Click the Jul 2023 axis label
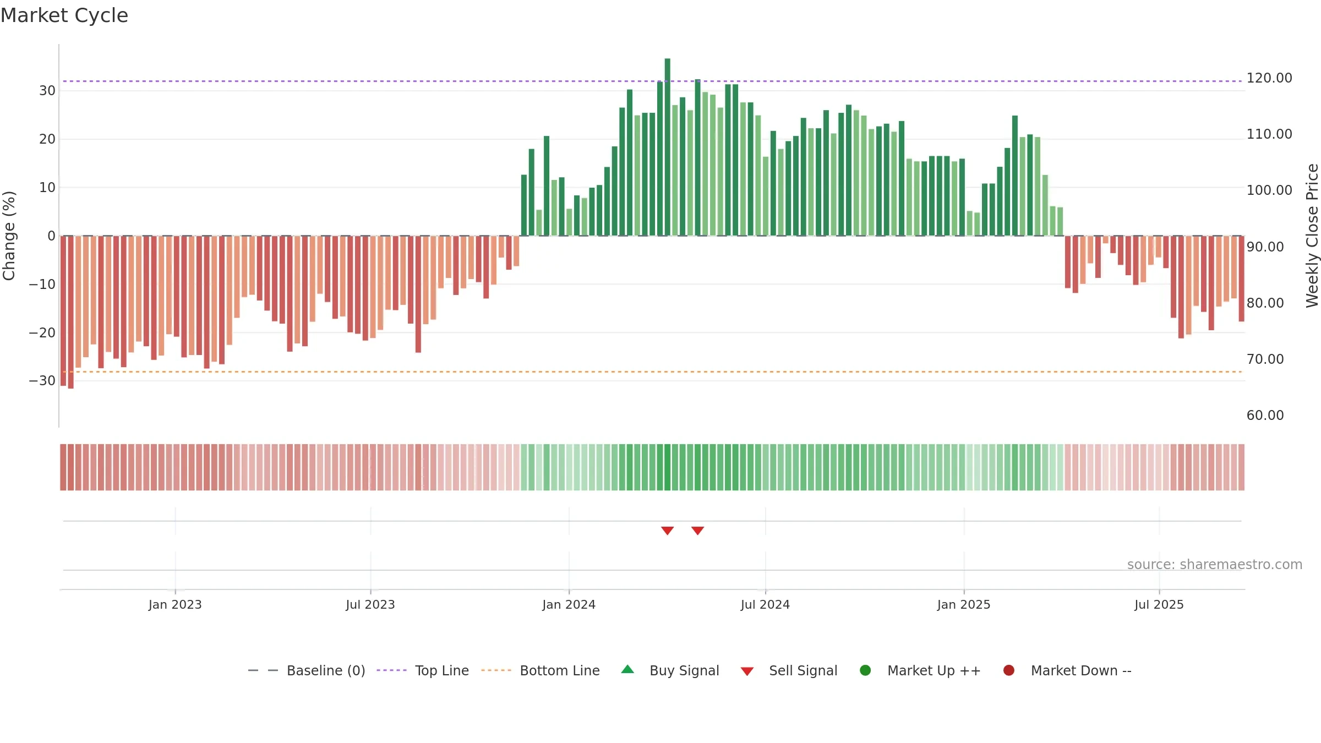Screen dimensions: 1321x743 (370, 605)
